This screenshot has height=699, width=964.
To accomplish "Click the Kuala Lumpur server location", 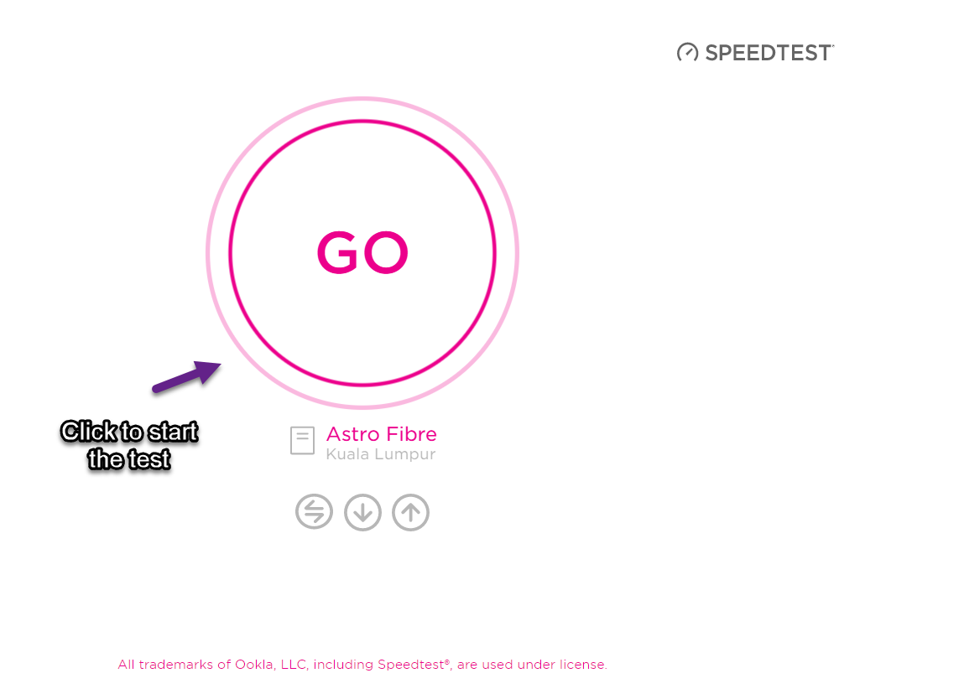I will click(x=381, y=454).
